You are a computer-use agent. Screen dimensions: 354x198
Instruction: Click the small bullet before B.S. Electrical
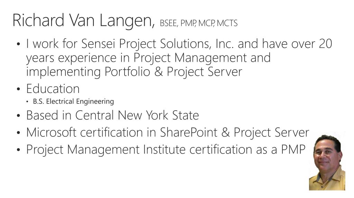pos(27,102)
